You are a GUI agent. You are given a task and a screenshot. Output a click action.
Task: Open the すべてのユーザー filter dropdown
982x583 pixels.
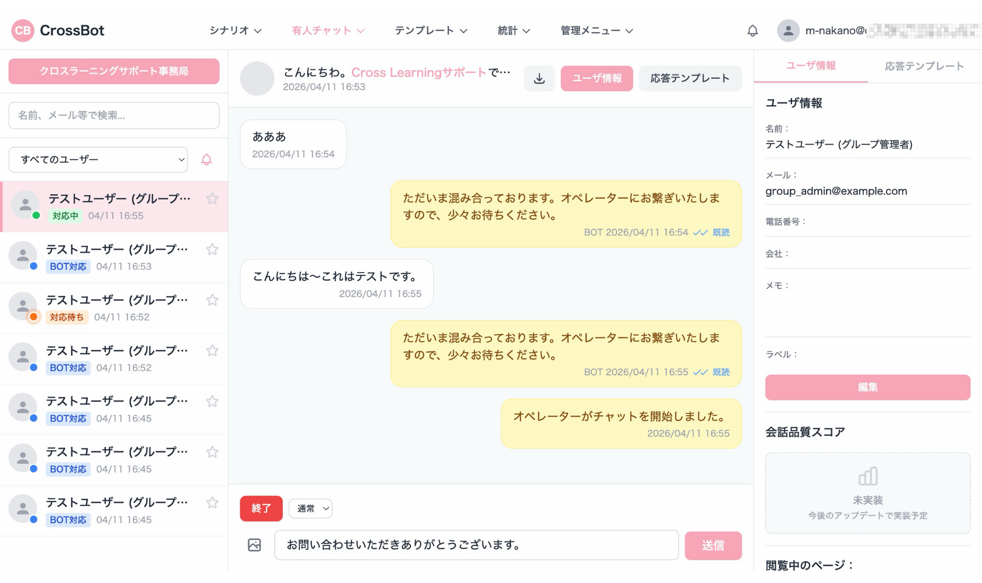(x=98, y=159)
